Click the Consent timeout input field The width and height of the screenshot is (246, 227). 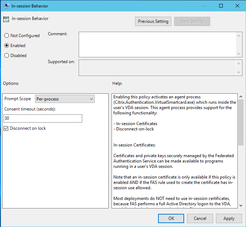click(x=43, y=118)
